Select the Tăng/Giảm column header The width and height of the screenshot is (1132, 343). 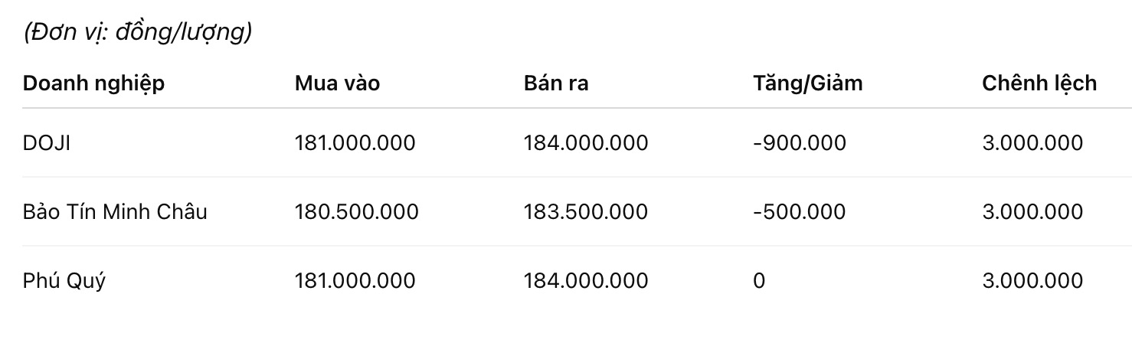807,83
